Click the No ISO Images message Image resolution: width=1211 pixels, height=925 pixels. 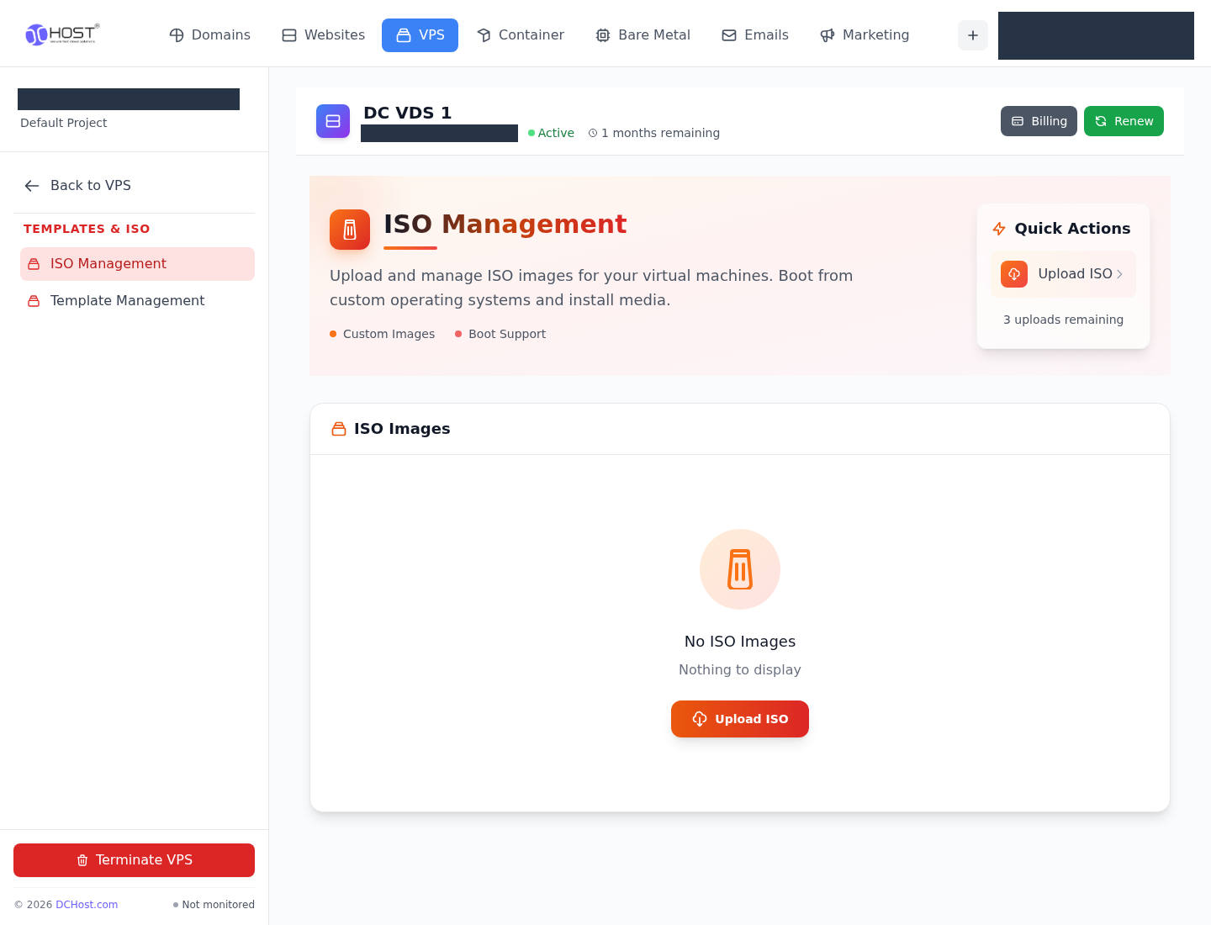[740, 642]
